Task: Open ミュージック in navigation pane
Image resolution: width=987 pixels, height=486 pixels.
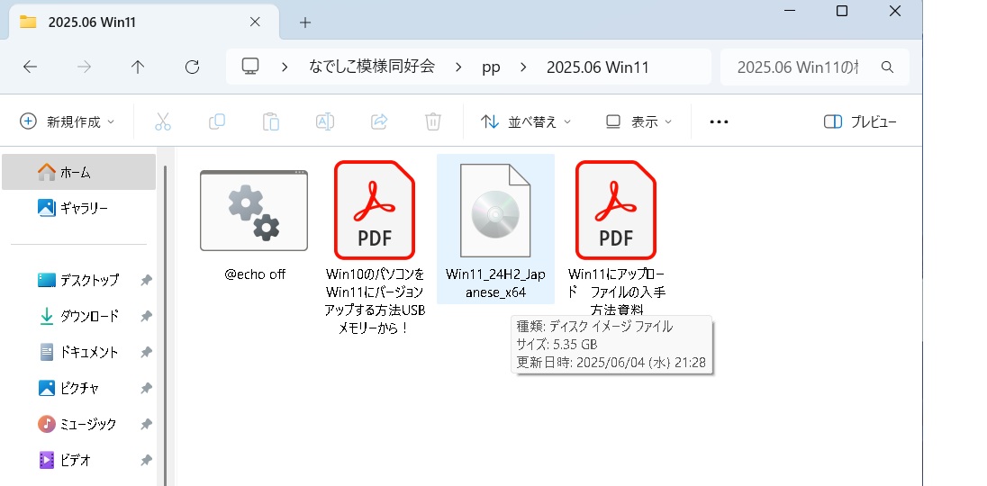Action: 78,425
